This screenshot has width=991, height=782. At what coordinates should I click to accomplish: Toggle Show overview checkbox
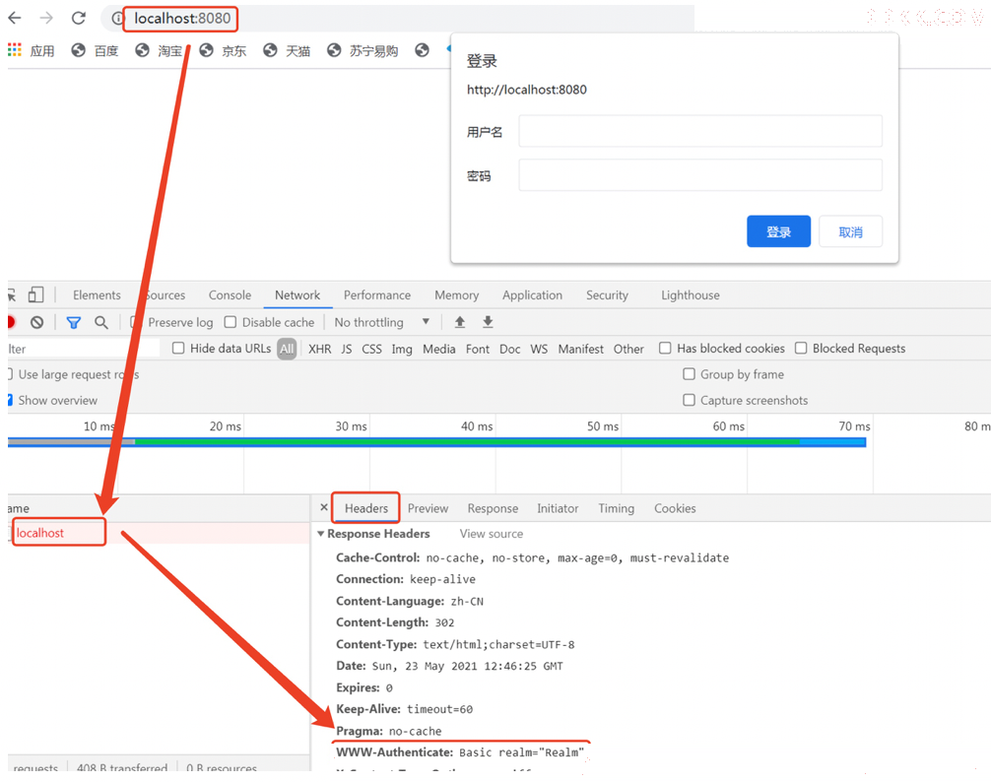click(10, 400)
